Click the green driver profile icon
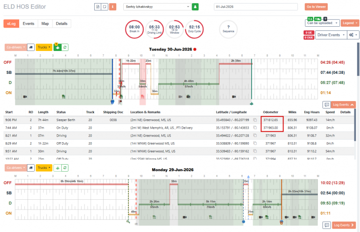Viewport: 360px width, 232px height. [195, 7]
